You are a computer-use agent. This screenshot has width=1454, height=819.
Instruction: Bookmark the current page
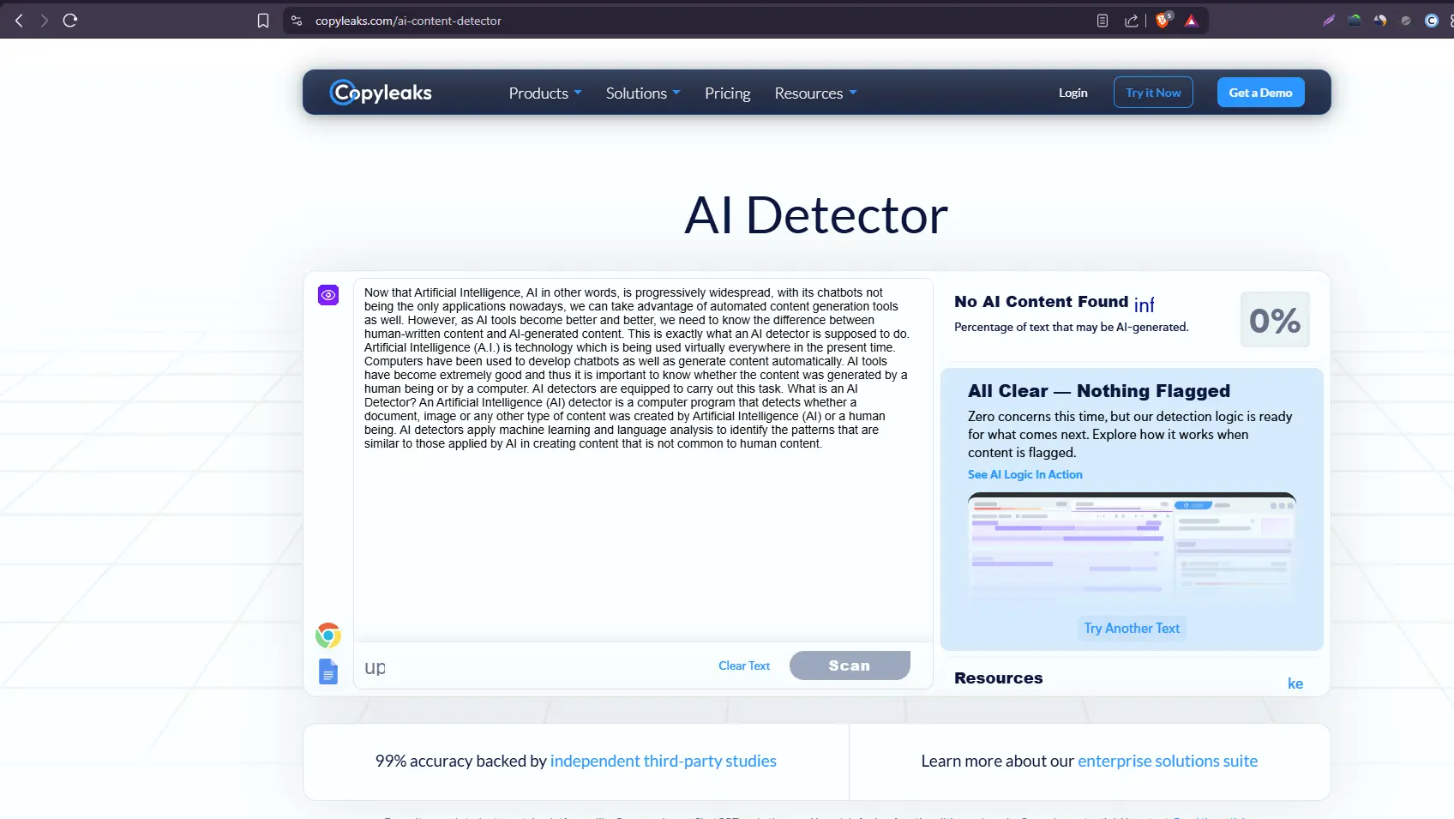263,20
